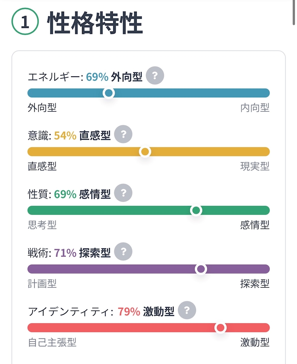Click the purple 戦術 slider handle
Viewport: 297px width, 364px height.
point(201,269)
